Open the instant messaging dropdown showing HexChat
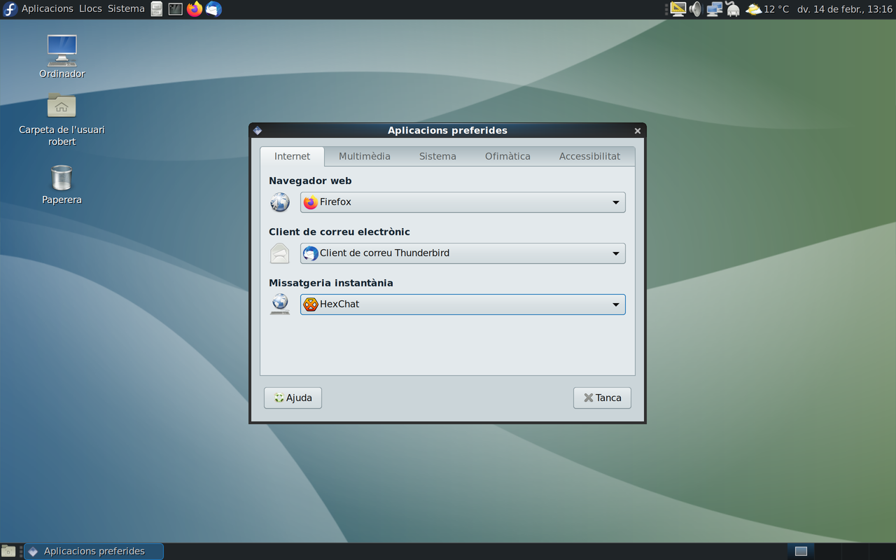The width and height of the screenshot is (896, 560). tap(463, 304)
